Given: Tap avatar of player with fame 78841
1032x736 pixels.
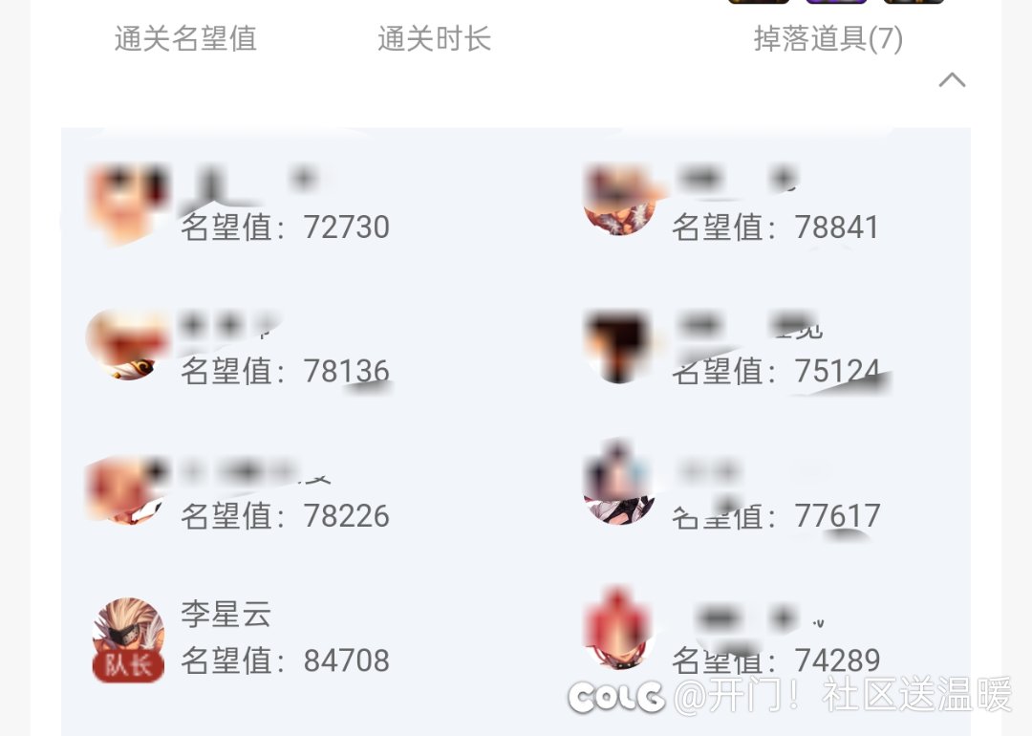Looking at the screenshot, I should (619, 201).
